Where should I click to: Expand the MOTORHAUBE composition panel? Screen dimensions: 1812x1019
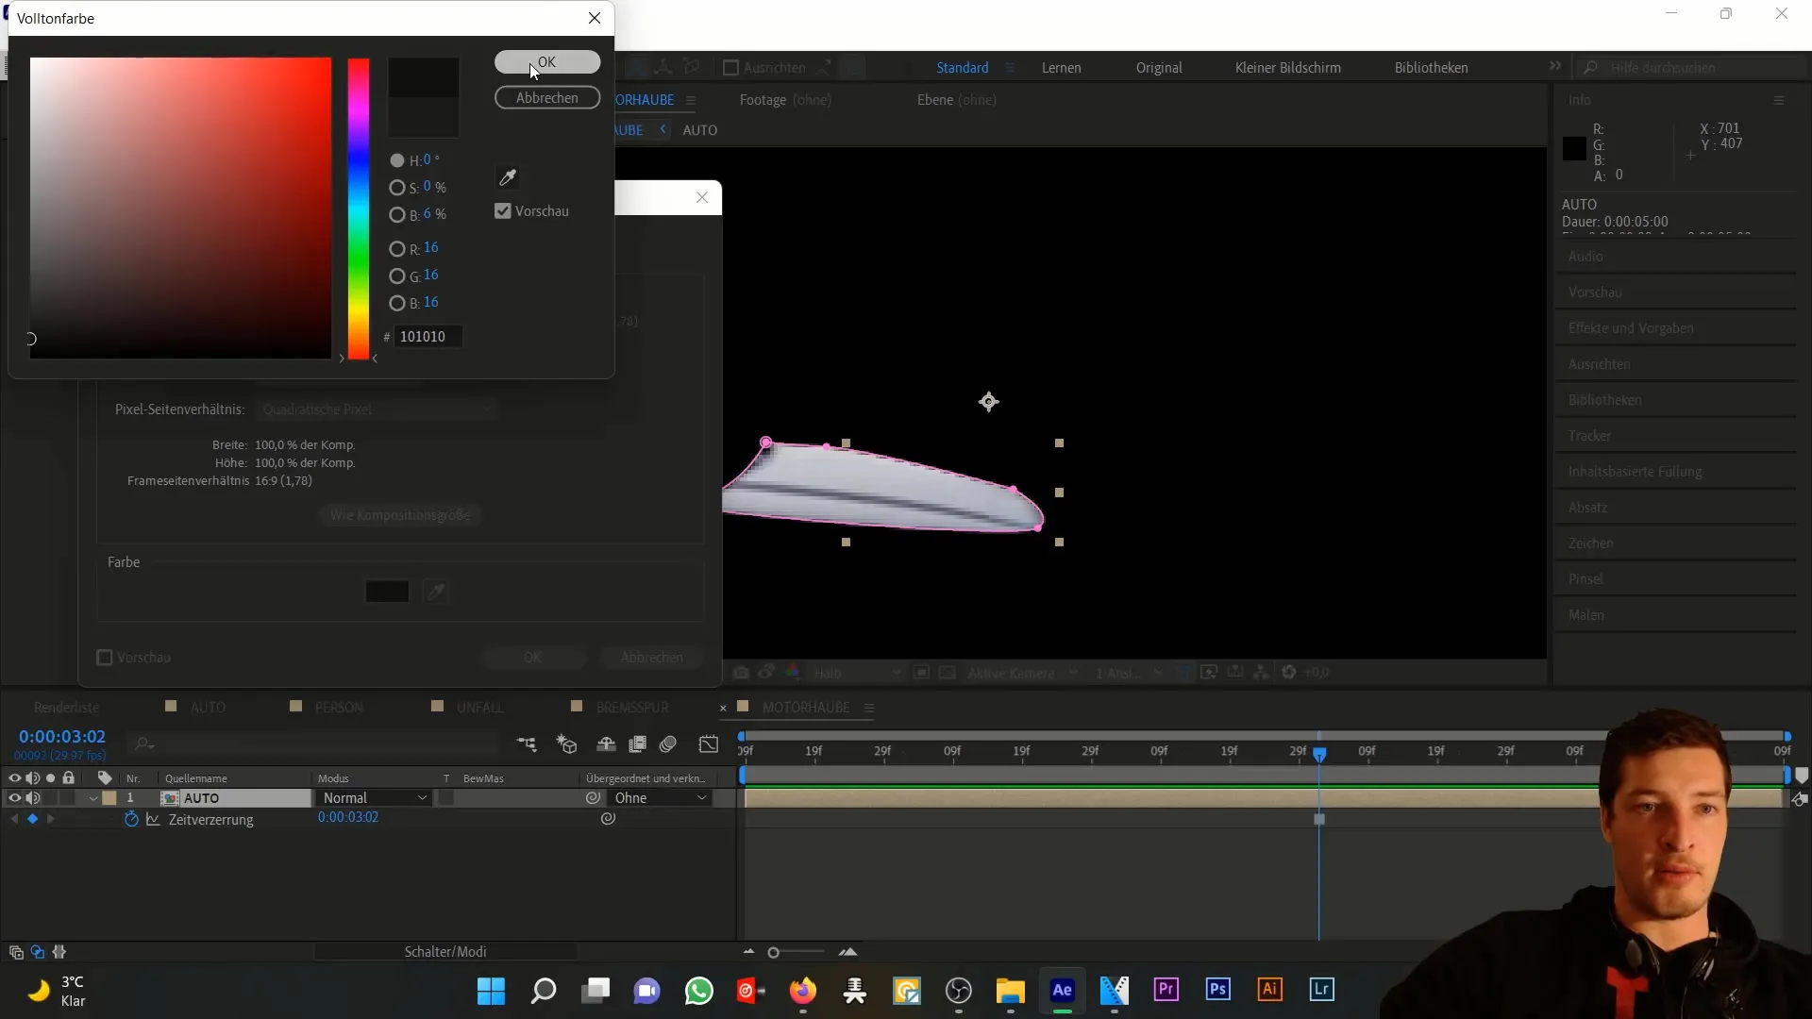(x=872, y=707)
